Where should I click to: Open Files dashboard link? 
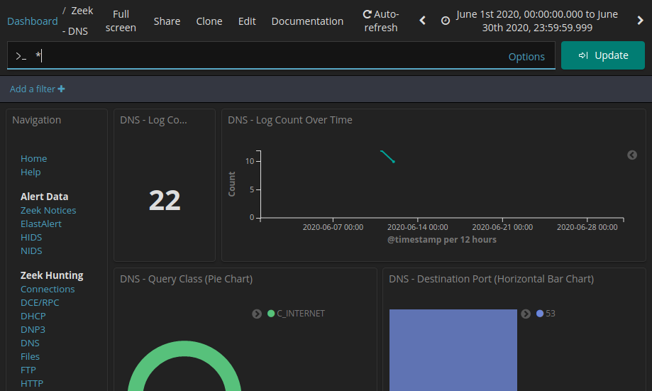pos(30,356)
